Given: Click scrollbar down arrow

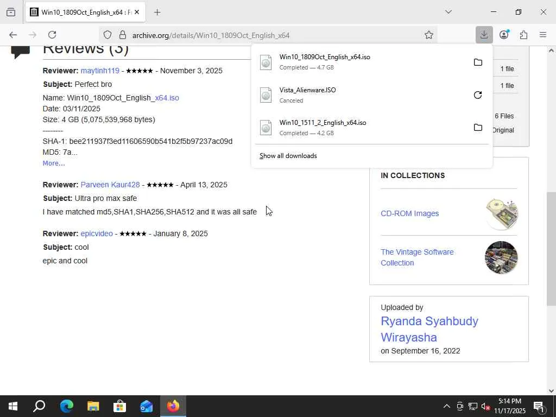Looking at the screenshot, I should point(551,391).
